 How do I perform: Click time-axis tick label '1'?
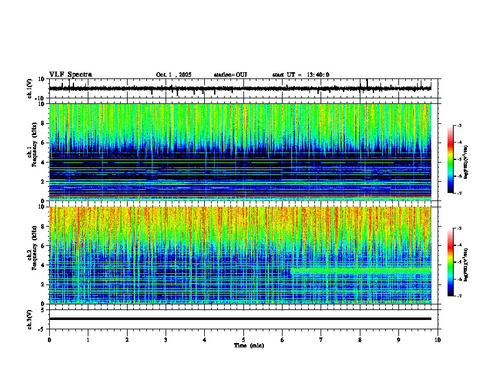pyautogui.click(x=88, y=340)
